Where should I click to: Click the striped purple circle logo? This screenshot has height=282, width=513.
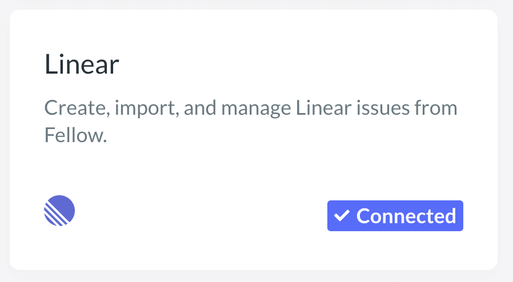tap(59, 211)
